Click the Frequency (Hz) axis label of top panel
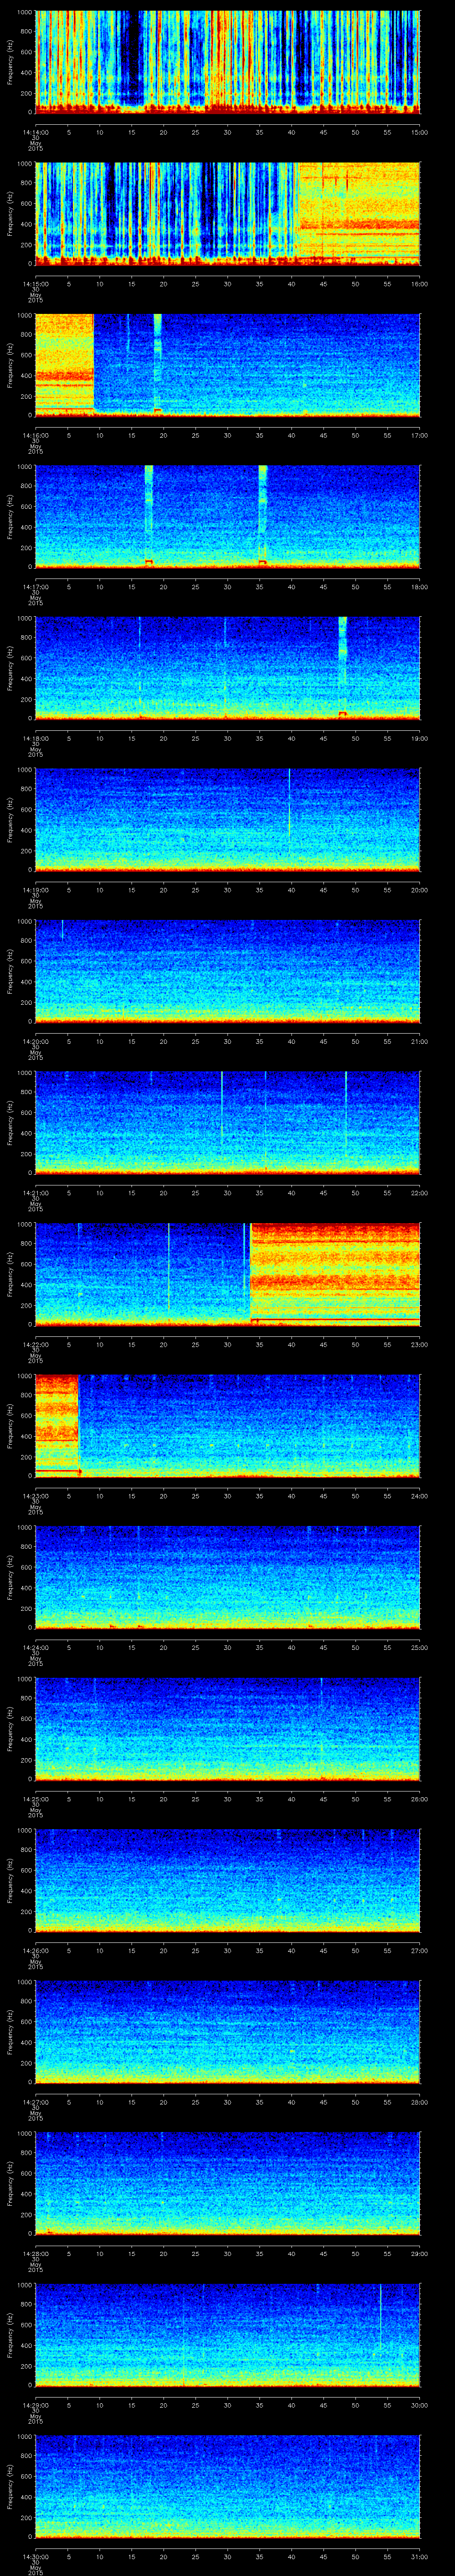 [x=10, y=62]
